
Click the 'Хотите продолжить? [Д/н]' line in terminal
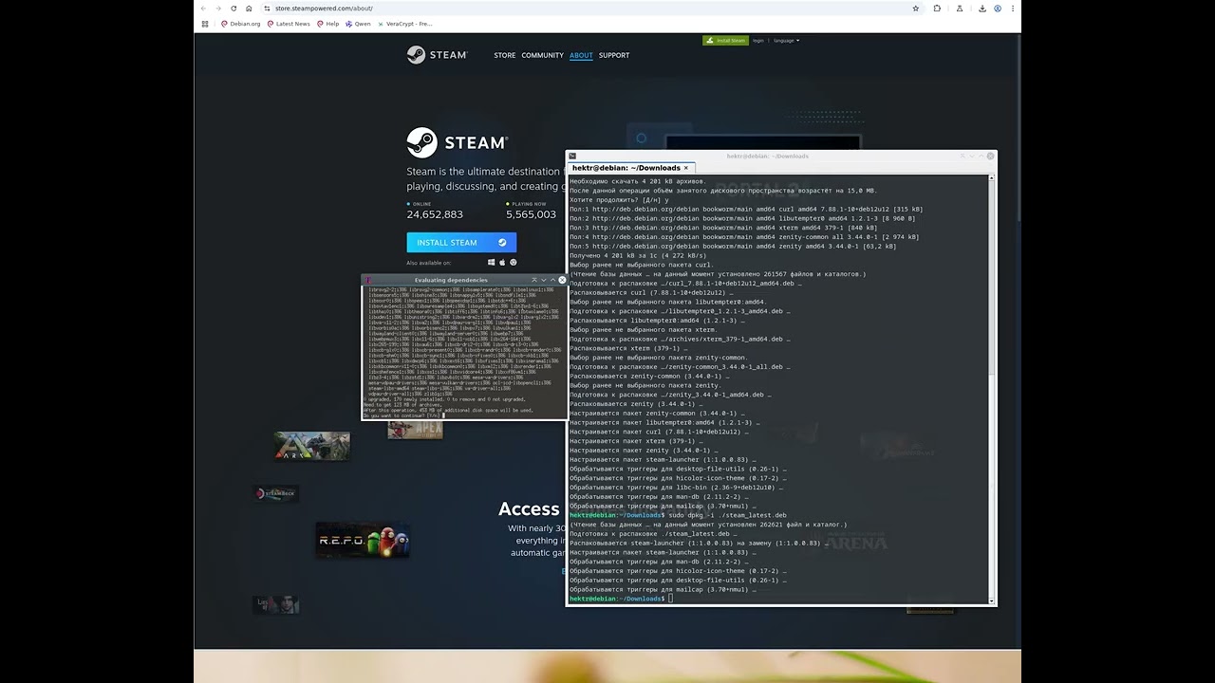coord(619,200)
